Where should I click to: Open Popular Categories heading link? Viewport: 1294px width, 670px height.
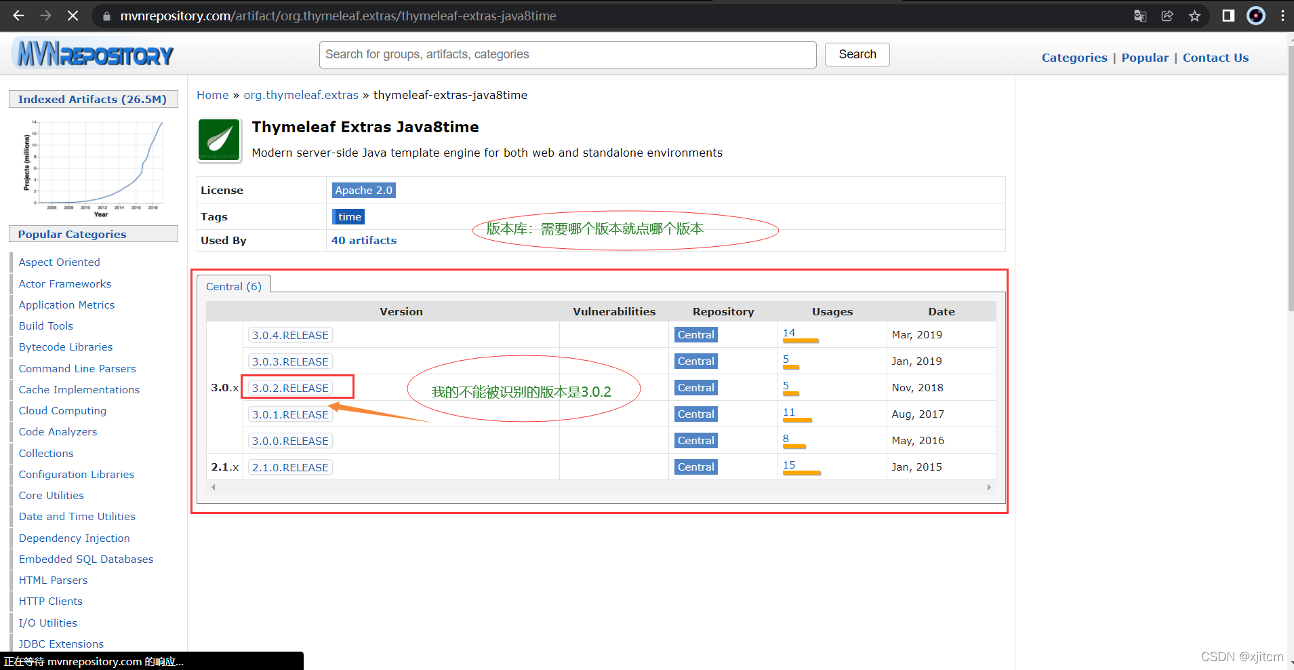click(72, 234)
